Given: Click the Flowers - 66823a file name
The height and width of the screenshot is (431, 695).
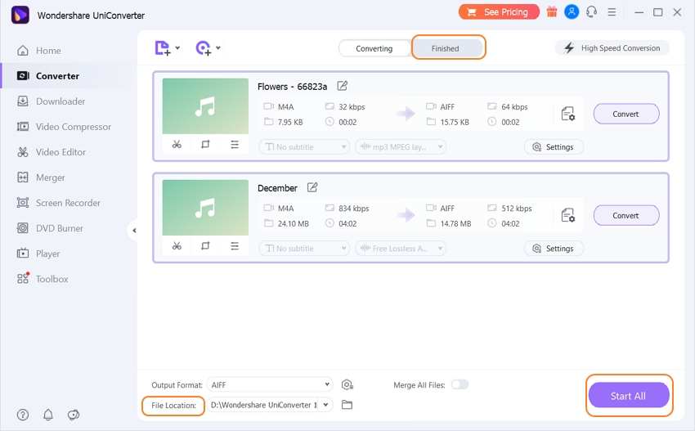Looking at the screenshot, I should [292, 87].
